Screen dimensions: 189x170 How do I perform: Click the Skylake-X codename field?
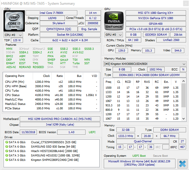(x=59, y=23)
